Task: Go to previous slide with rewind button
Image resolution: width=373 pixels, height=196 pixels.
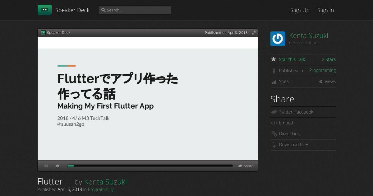Action: (x=46, y=166)
